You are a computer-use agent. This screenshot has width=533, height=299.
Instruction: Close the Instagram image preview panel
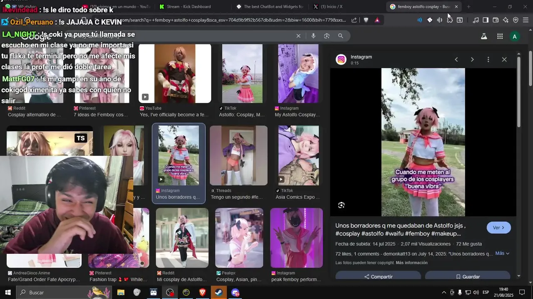[x=504, y=59]
